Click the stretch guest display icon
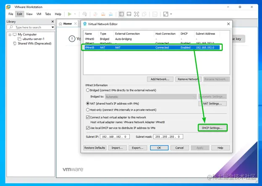Screen dimensions: 262x186 click(x=165, y=14)
